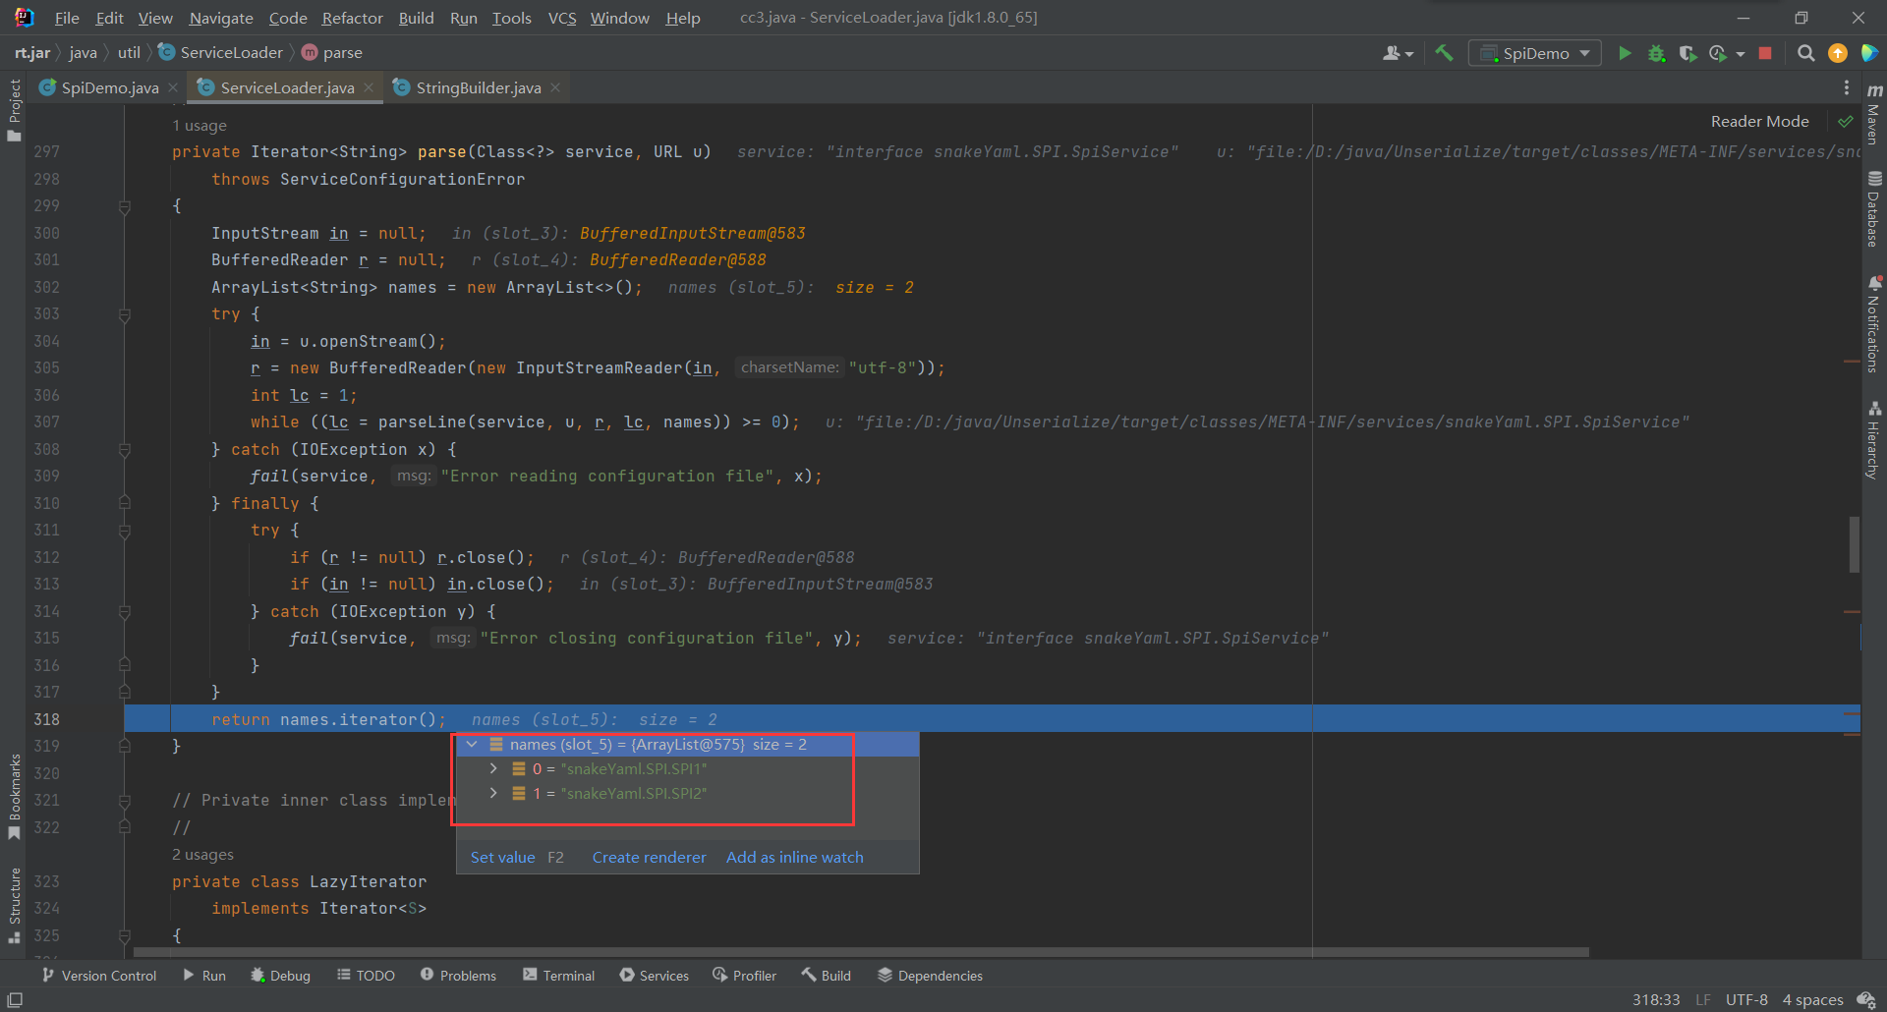
Task: Fold the parse method at line 299
Action: 125,206
